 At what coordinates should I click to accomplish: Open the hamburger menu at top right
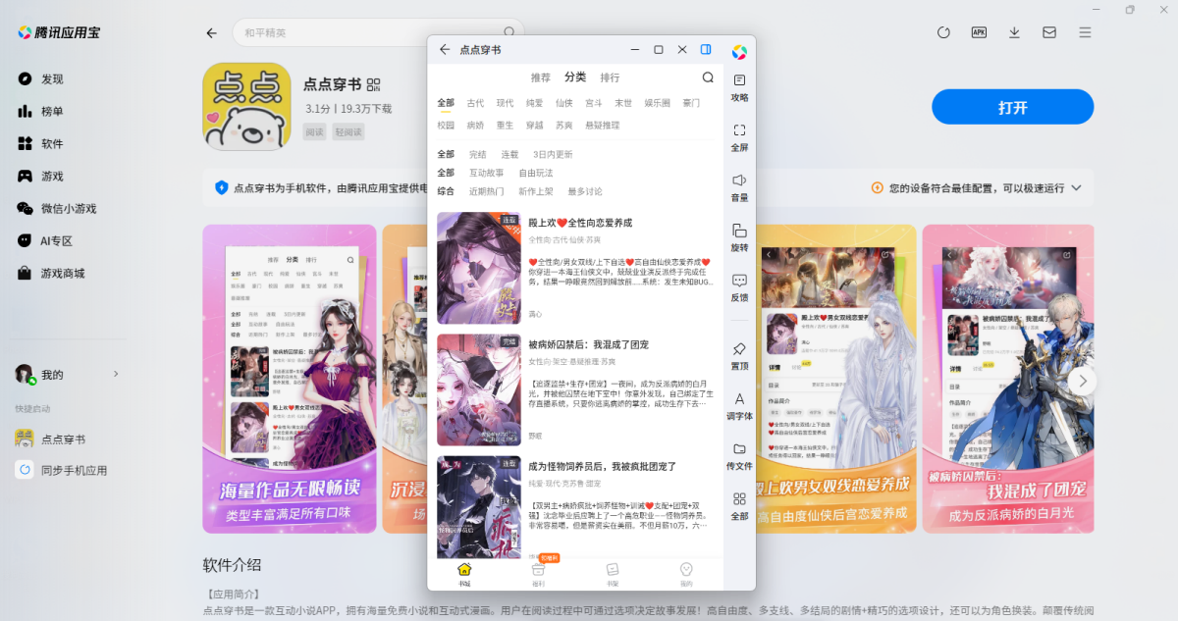(1084, 31)
